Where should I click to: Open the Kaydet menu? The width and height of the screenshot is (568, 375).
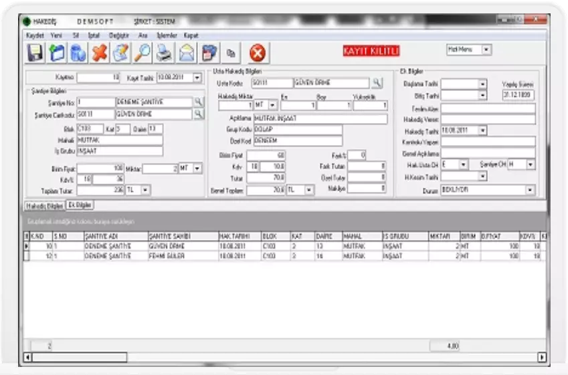tap(34, 35)
